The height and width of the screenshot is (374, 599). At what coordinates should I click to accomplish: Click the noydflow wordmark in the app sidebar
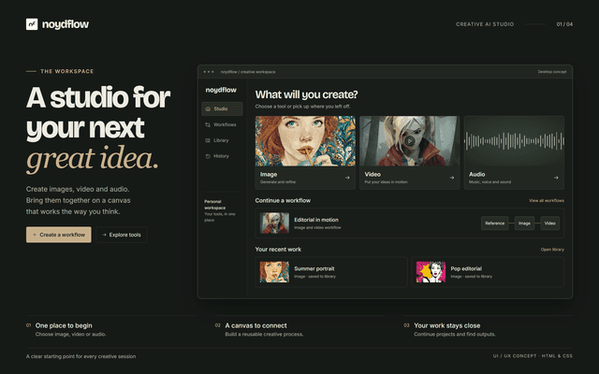point(221,90)
